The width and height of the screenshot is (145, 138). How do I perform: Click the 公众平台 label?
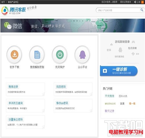click(82, 67)
